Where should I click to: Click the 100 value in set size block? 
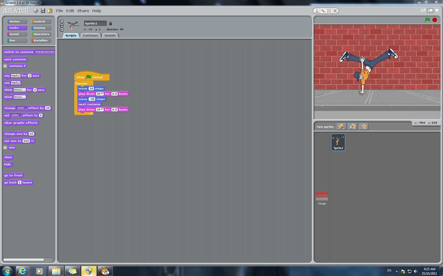pos(26,141)
